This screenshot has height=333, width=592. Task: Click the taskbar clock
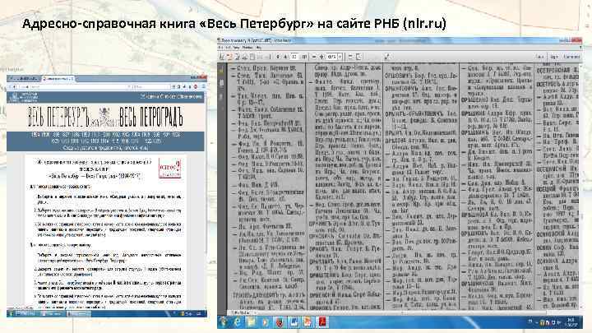tap(571, 322)
